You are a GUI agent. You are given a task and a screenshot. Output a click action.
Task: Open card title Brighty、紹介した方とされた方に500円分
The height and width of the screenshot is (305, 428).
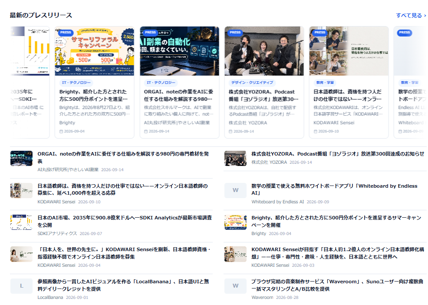click(x=93, y=96)
